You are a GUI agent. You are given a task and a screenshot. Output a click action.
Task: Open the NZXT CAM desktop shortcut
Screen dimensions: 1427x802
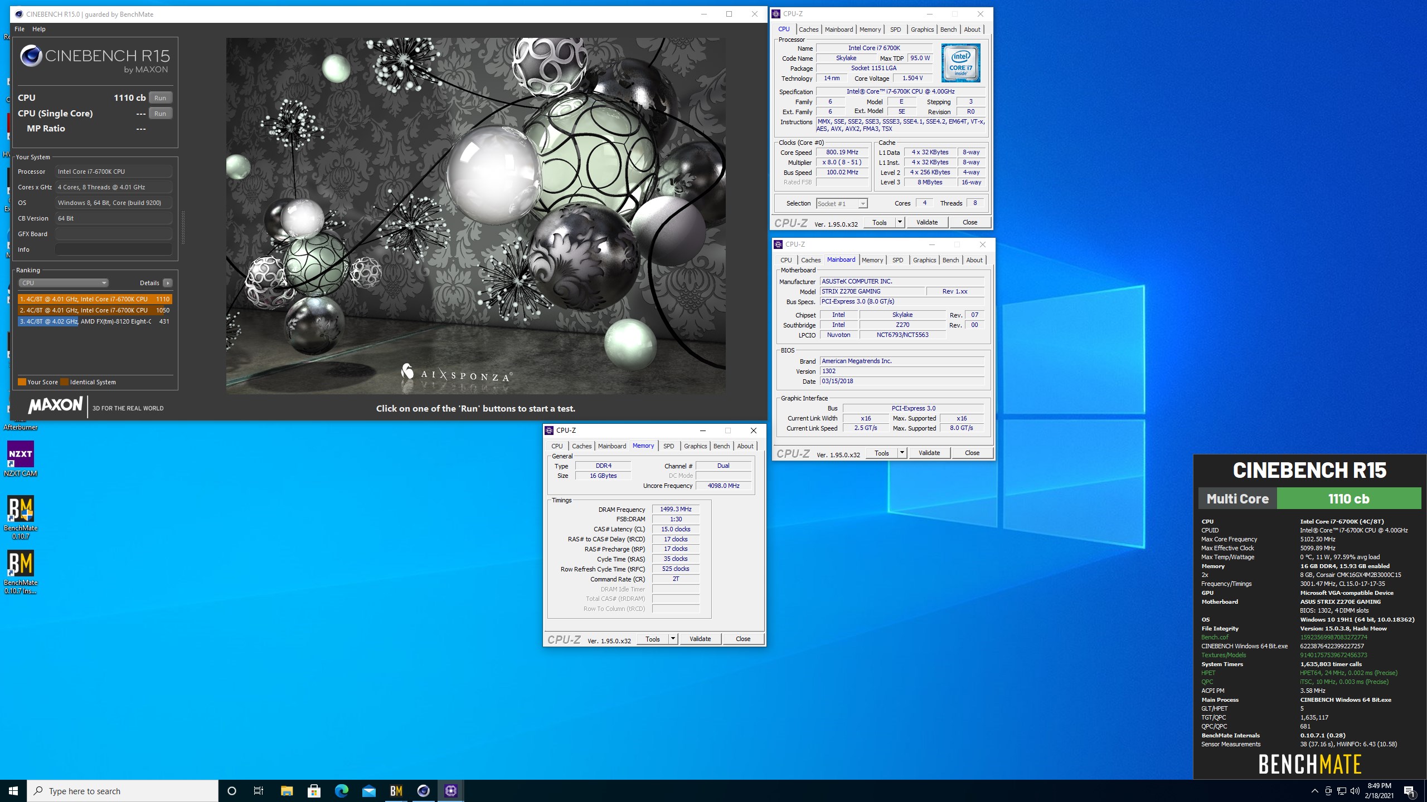(x=21, y=458)
